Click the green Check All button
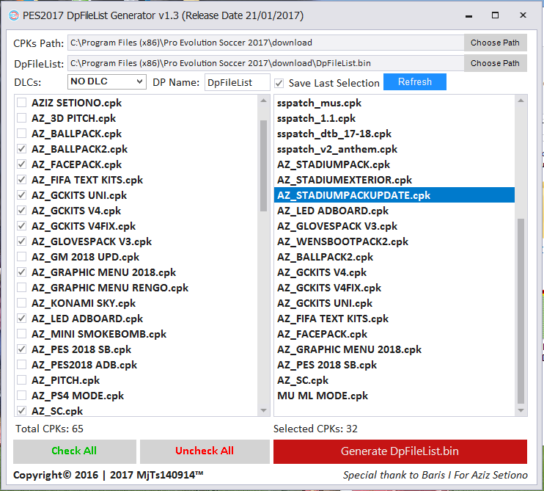Screen dimensions: 544x491 click(x=75, y=451)
